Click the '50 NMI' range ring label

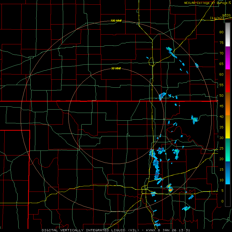pyautogui.click(x=116, y=68)
